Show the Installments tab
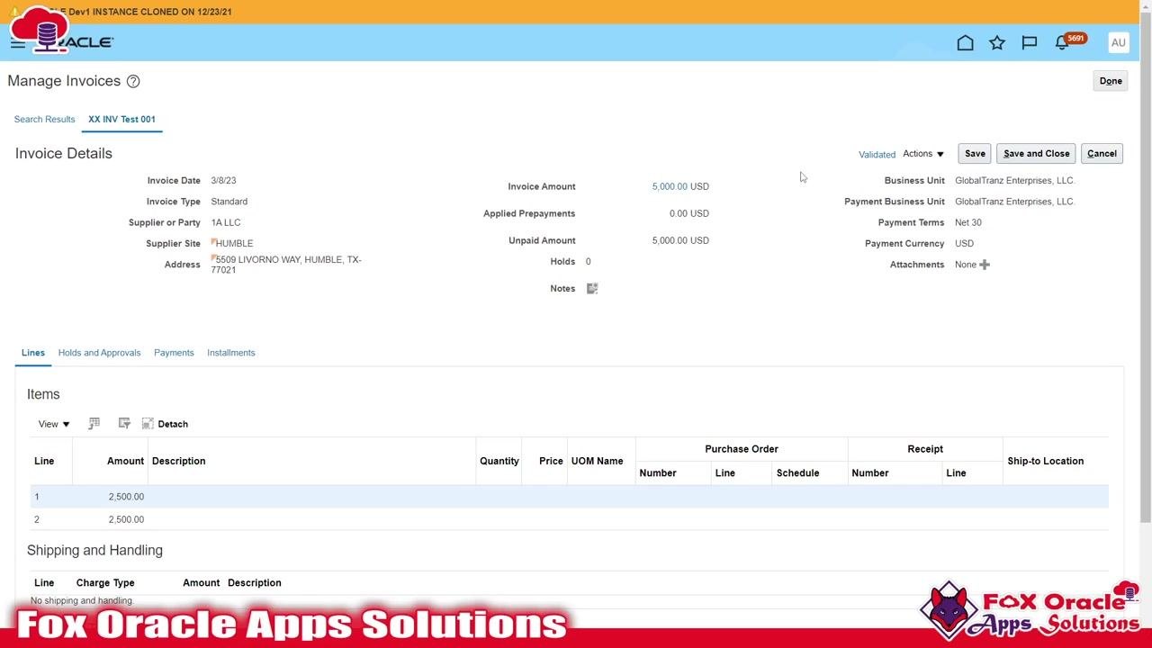This screenshot has height=648, width=1152. pyautogui.click(x=231, y=353)
